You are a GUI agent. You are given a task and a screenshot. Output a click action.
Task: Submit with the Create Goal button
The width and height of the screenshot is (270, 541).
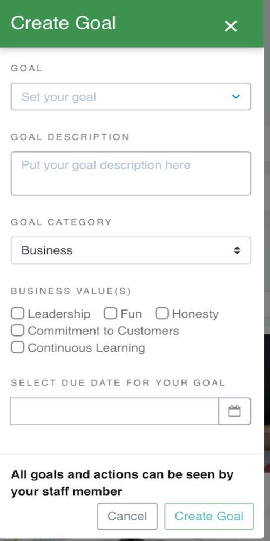(x=209, y=516)
